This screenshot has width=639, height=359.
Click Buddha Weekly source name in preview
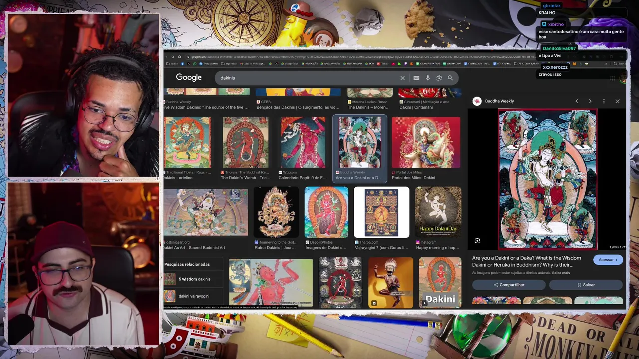point(499,101)
